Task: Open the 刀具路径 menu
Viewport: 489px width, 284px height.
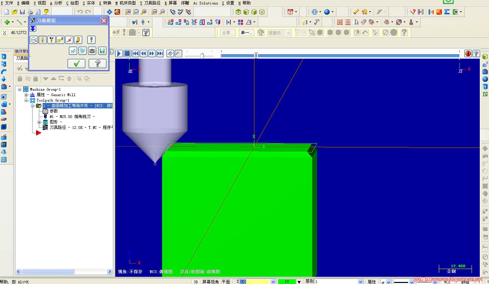Action: click(x=150, y=3)
